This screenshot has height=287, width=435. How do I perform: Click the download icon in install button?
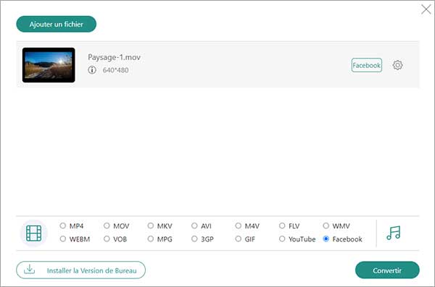click(x=29, y=269)
